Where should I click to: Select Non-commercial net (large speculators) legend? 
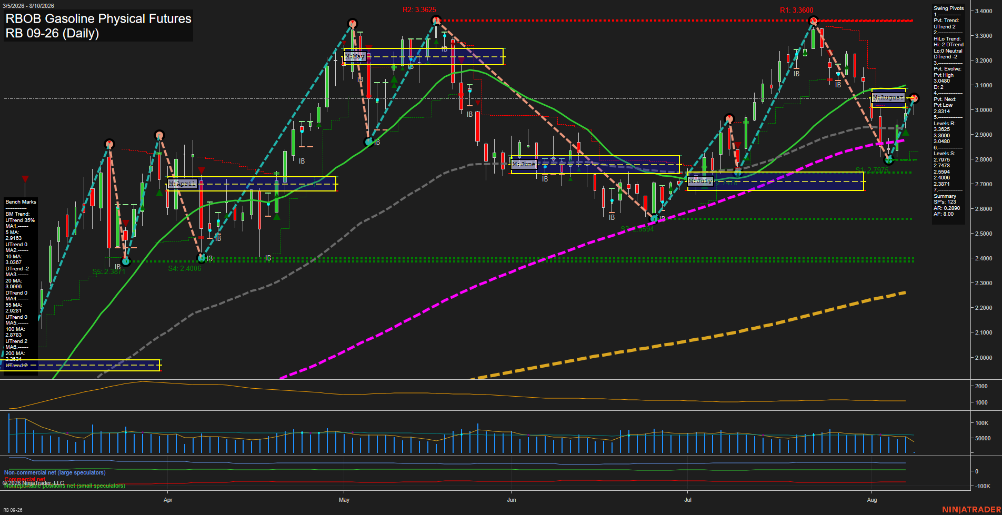55,472
